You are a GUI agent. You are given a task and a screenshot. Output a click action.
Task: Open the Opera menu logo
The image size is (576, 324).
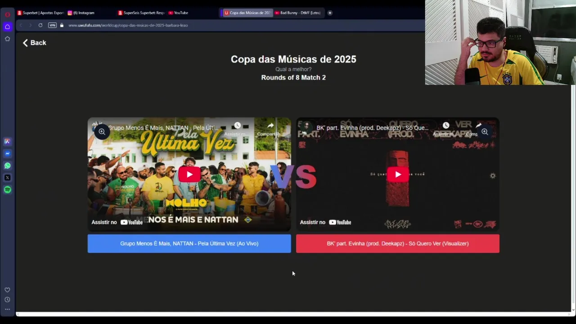(7, 14)
